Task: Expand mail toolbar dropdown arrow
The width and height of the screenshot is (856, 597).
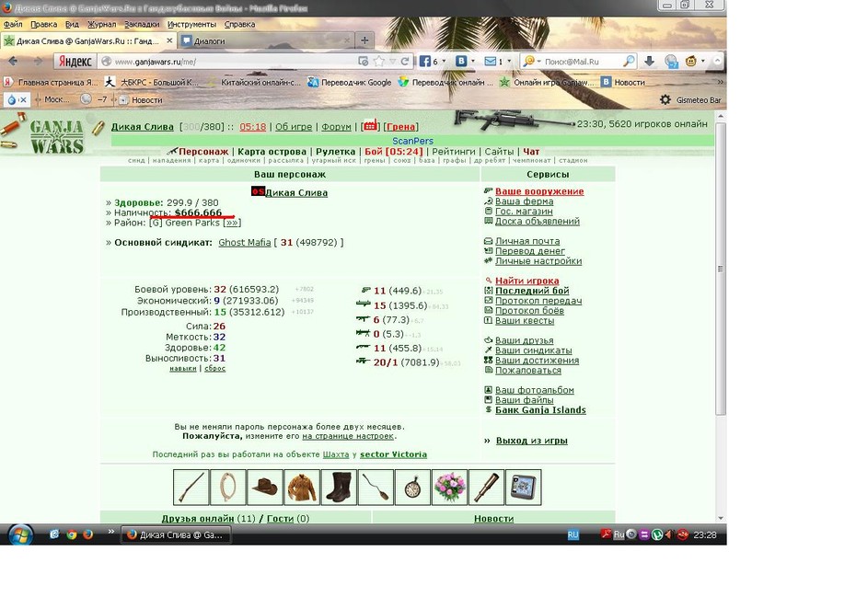Action: click(509, 61)
